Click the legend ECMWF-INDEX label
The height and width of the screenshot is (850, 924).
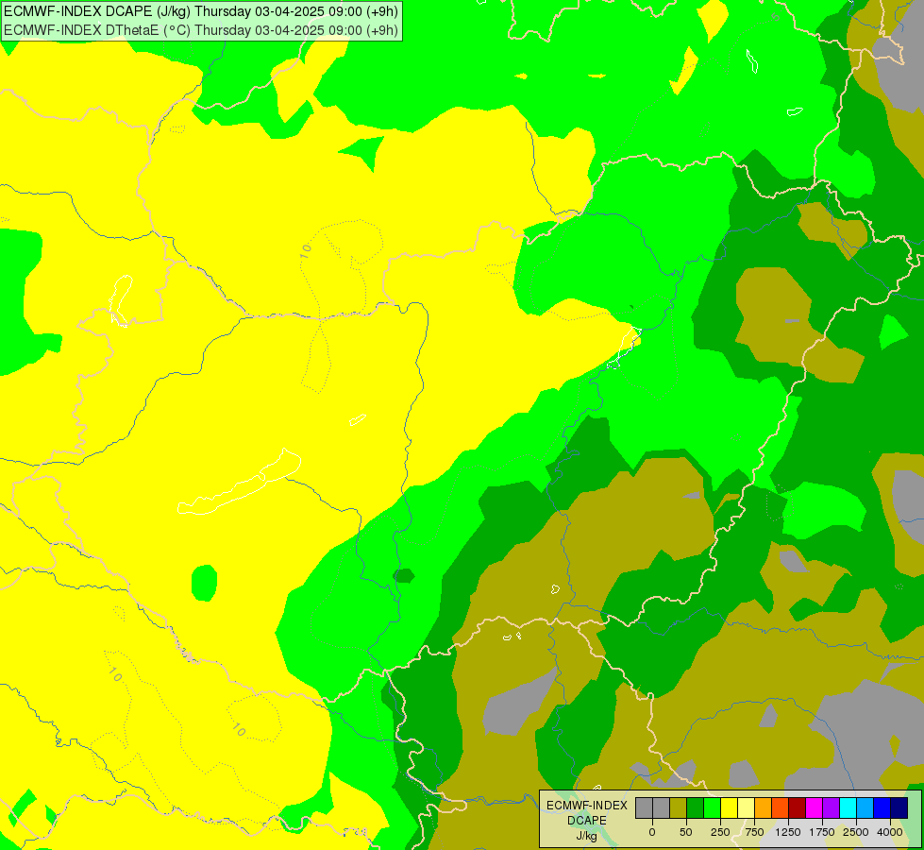click(587, 806)
